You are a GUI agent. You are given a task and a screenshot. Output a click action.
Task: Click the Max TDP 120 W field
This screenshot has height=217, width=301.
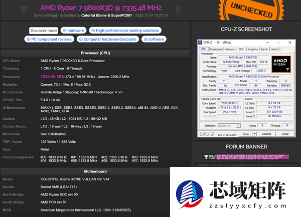[263, 62]
